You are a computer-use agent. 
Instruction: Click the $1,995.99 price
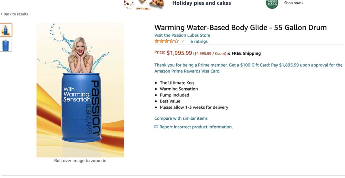(x=179, y=53)
